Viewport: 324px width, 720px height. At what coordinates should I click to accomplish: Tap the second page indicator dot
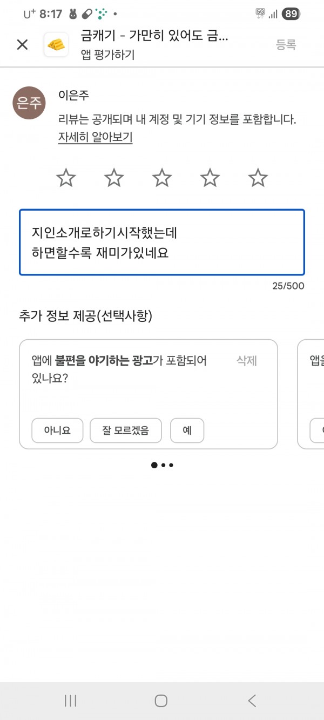tap(164, 465)
